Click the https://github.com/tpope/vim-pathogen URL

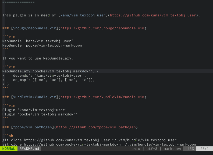[96, 127]
